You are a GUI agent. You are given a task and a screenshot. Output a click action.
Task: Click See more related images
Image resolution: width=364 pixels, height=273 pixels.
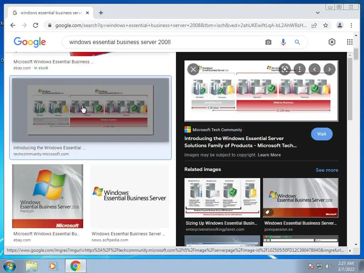point(327,170)
